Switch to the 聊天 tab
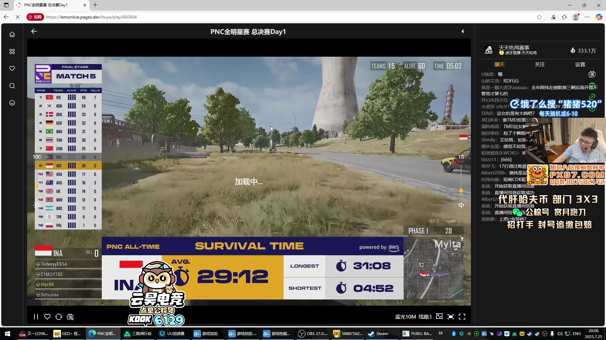 tap(499, 65)
